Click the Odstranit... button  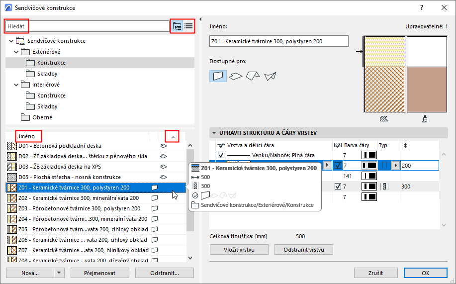[165, 273]
